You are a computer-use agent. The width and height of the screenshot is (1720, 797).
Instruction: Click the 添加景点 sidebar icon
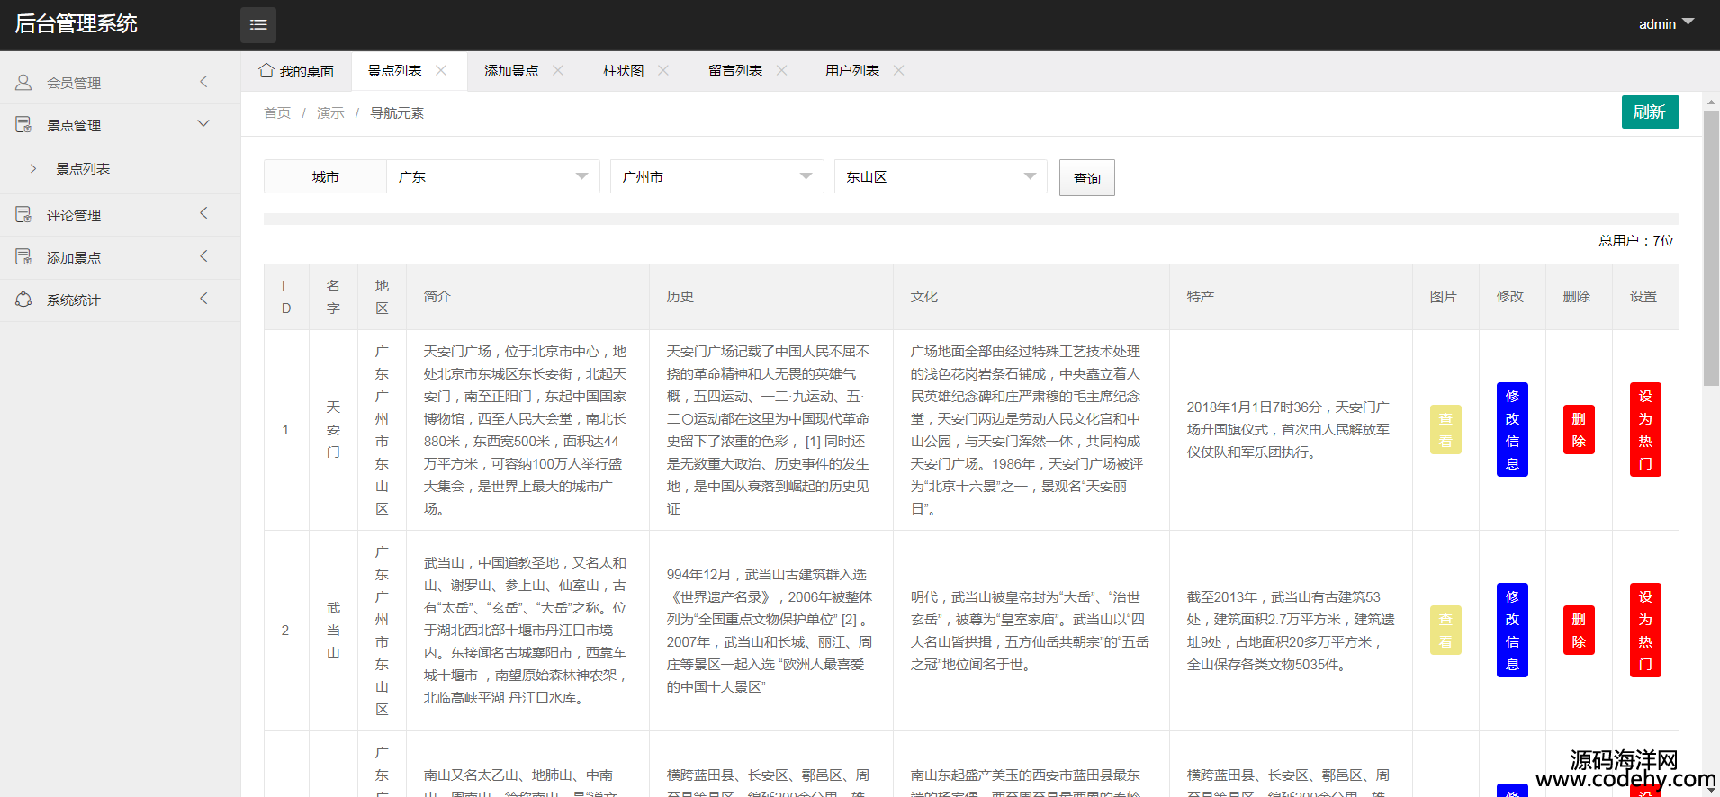coord(23,256)
